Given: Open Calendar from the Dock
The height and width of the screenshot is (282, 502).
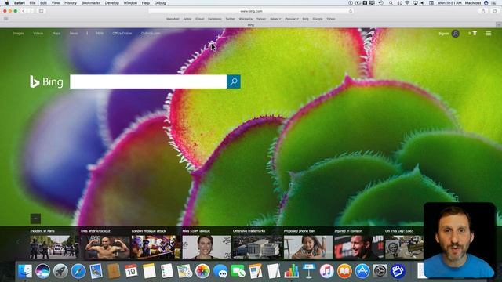Looking at the screenshot, I should pos(131,271).
